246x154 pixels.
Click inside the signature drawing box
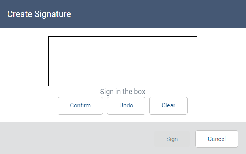(122, 61)
